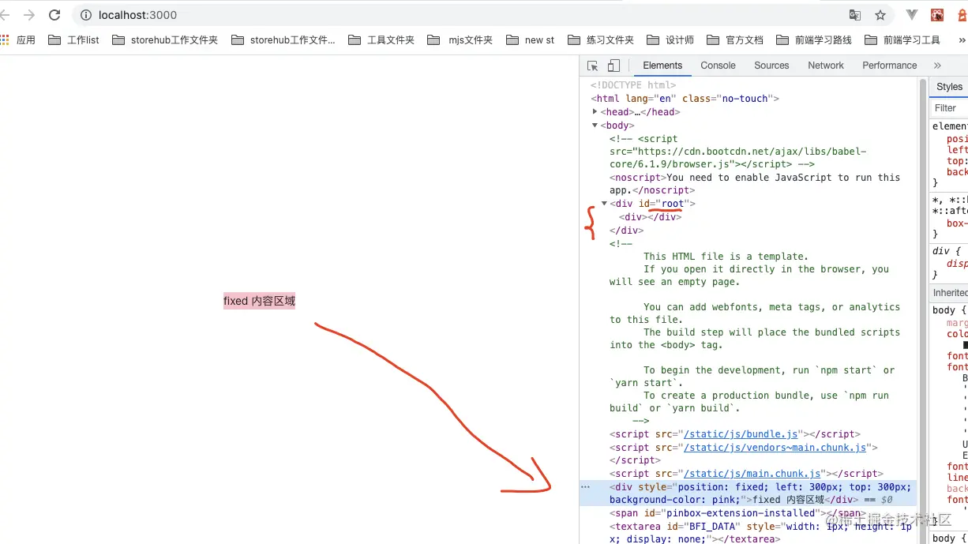Open the 前端学习工具 bookmark folder
Viewport: 968px width, 544px height.
pyautogui.click(x=902, y=39)
